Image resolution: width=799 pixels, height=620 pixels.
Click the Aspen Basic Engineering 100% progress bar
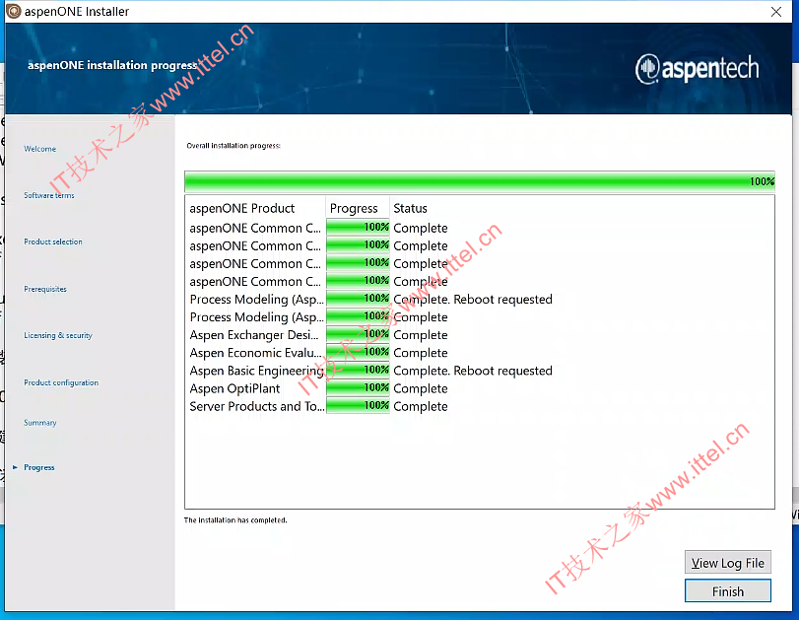(x=358, y=371)
